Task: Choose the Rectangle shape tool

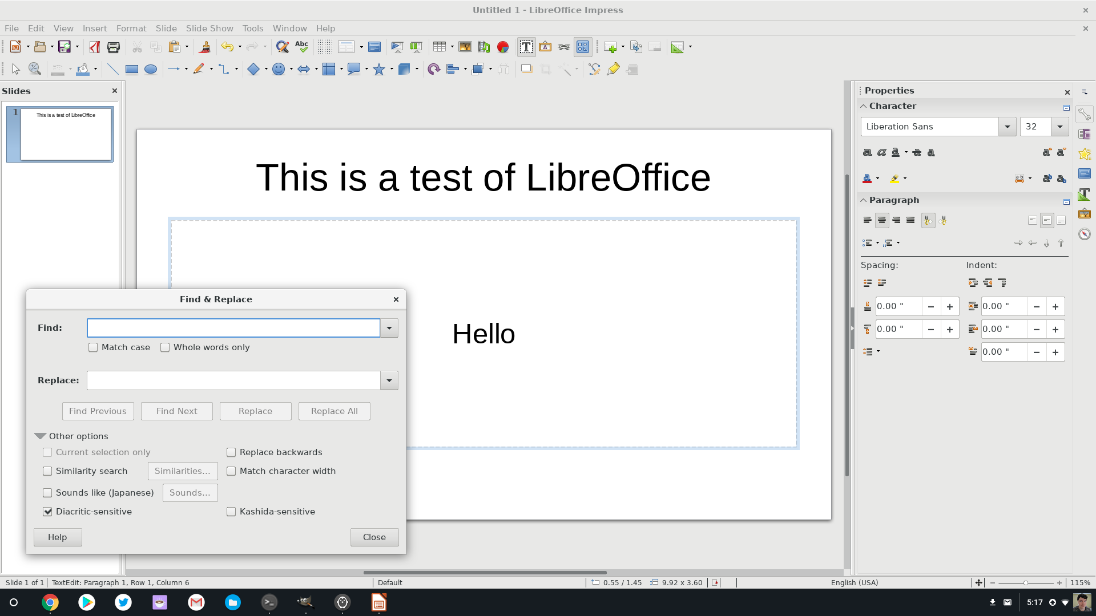Action: (x=131, y=70)
